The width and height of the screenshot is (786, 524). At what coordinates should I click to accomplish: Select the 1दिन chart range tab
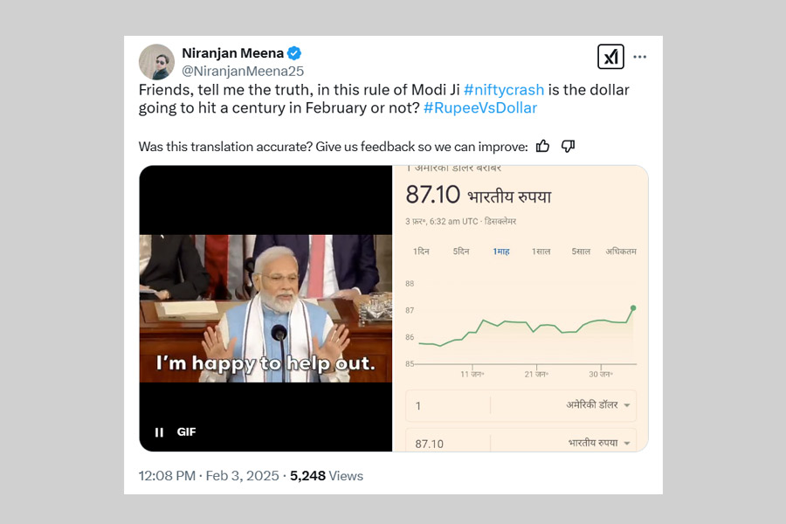pyautogui.click(x=421, y=252)
